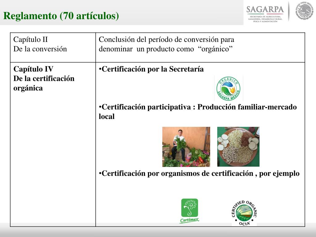Select bullet 'Certificación participativa : Producción familiar-mercado'

point(198,107)
